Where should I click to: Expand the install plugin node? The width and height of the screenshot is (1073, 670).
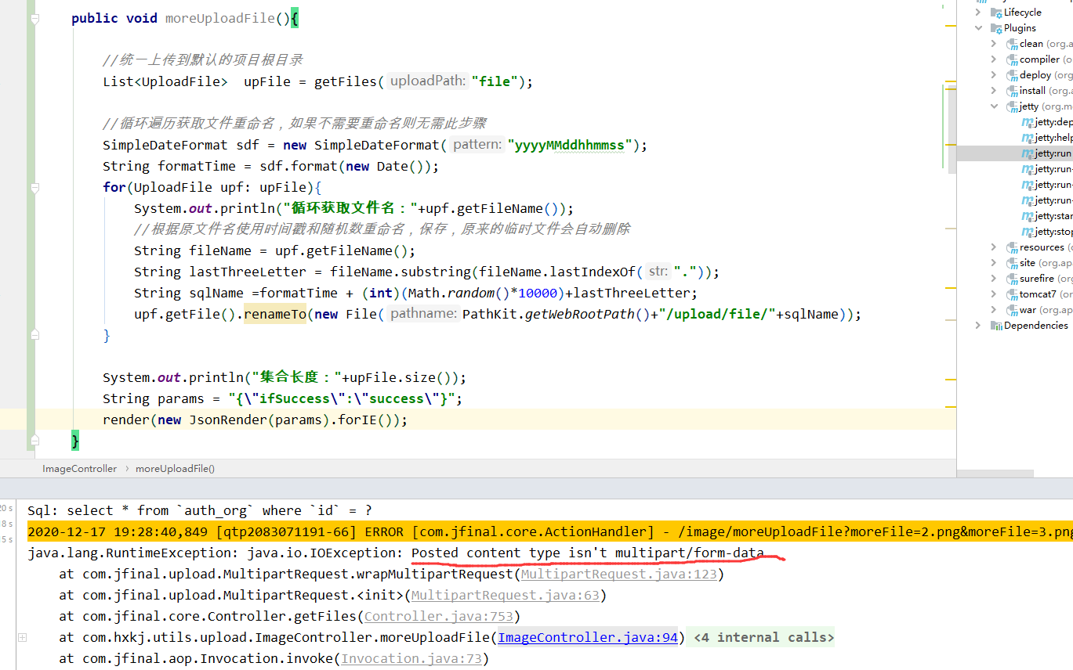point(994,91)
